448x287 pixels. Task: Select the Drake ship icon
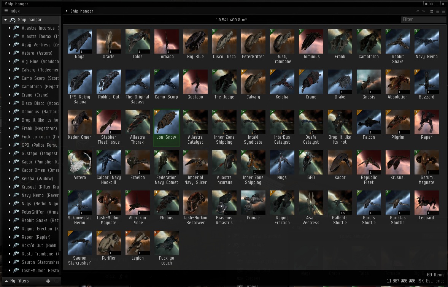click(340, 82)
